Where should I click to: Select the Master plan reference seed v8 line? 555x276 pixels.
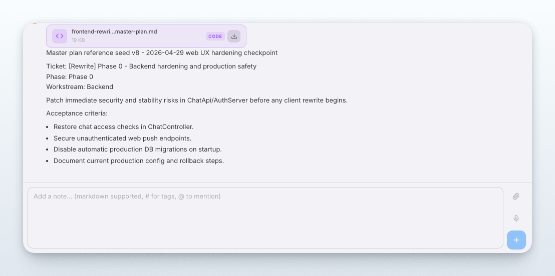pyautogui.click(x=162, y=52)
